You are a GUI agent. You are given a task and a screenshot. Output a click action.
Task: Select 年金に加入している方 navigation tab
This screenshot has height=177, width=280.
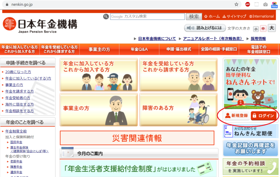(20, 49)
